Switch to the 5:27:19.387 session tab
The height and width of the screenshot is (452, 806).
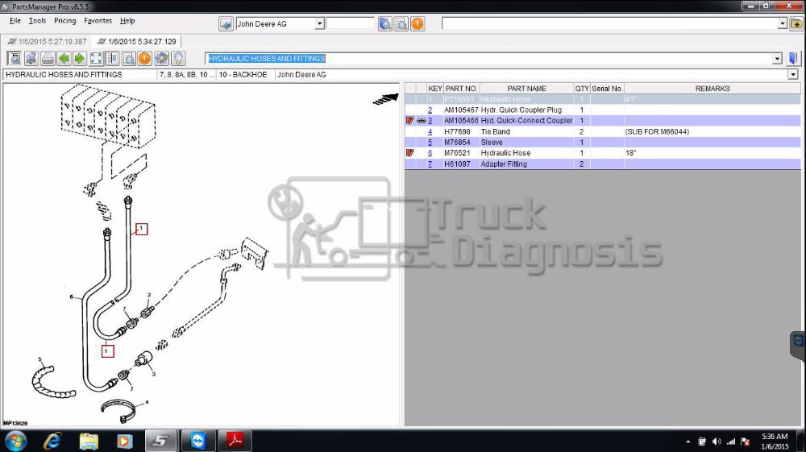point(47,41)
